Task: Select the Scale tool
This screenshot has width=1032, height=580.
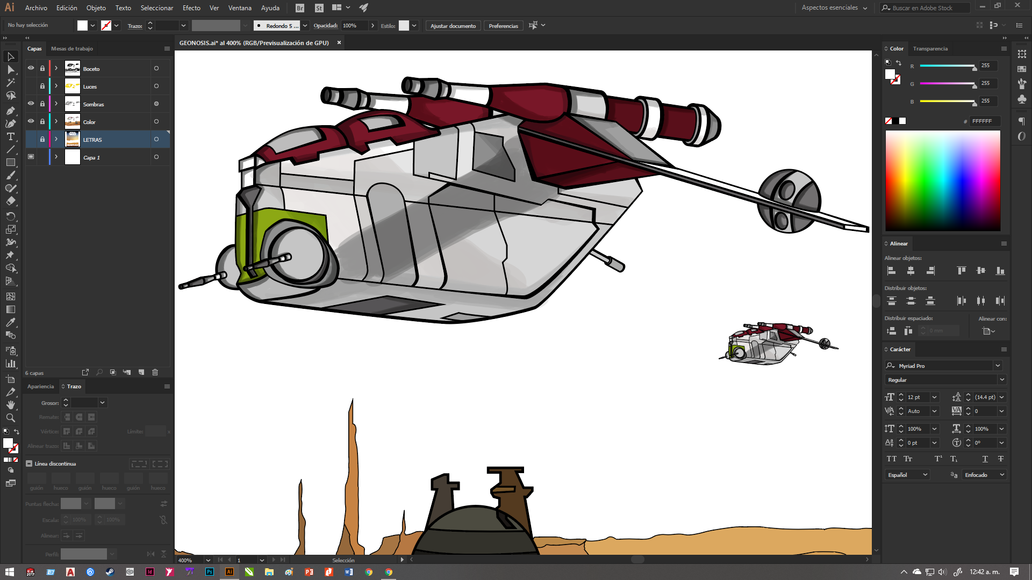Action: (x=10, y=229)
